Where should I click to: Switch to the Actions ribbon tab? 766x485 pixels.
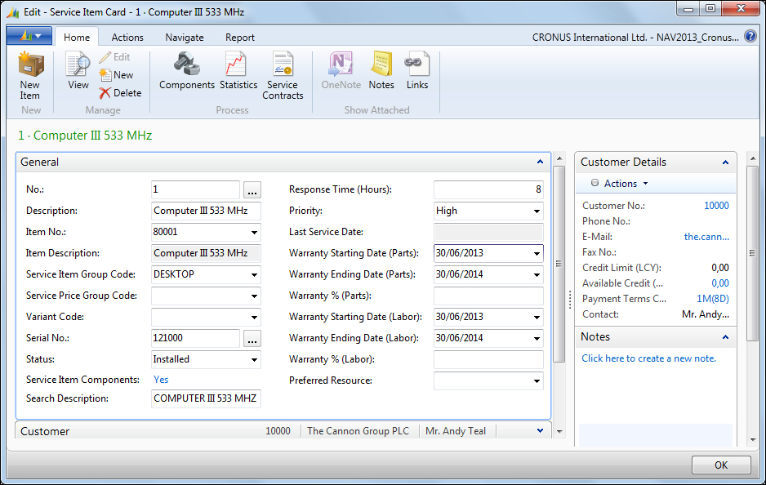(127, 37)
